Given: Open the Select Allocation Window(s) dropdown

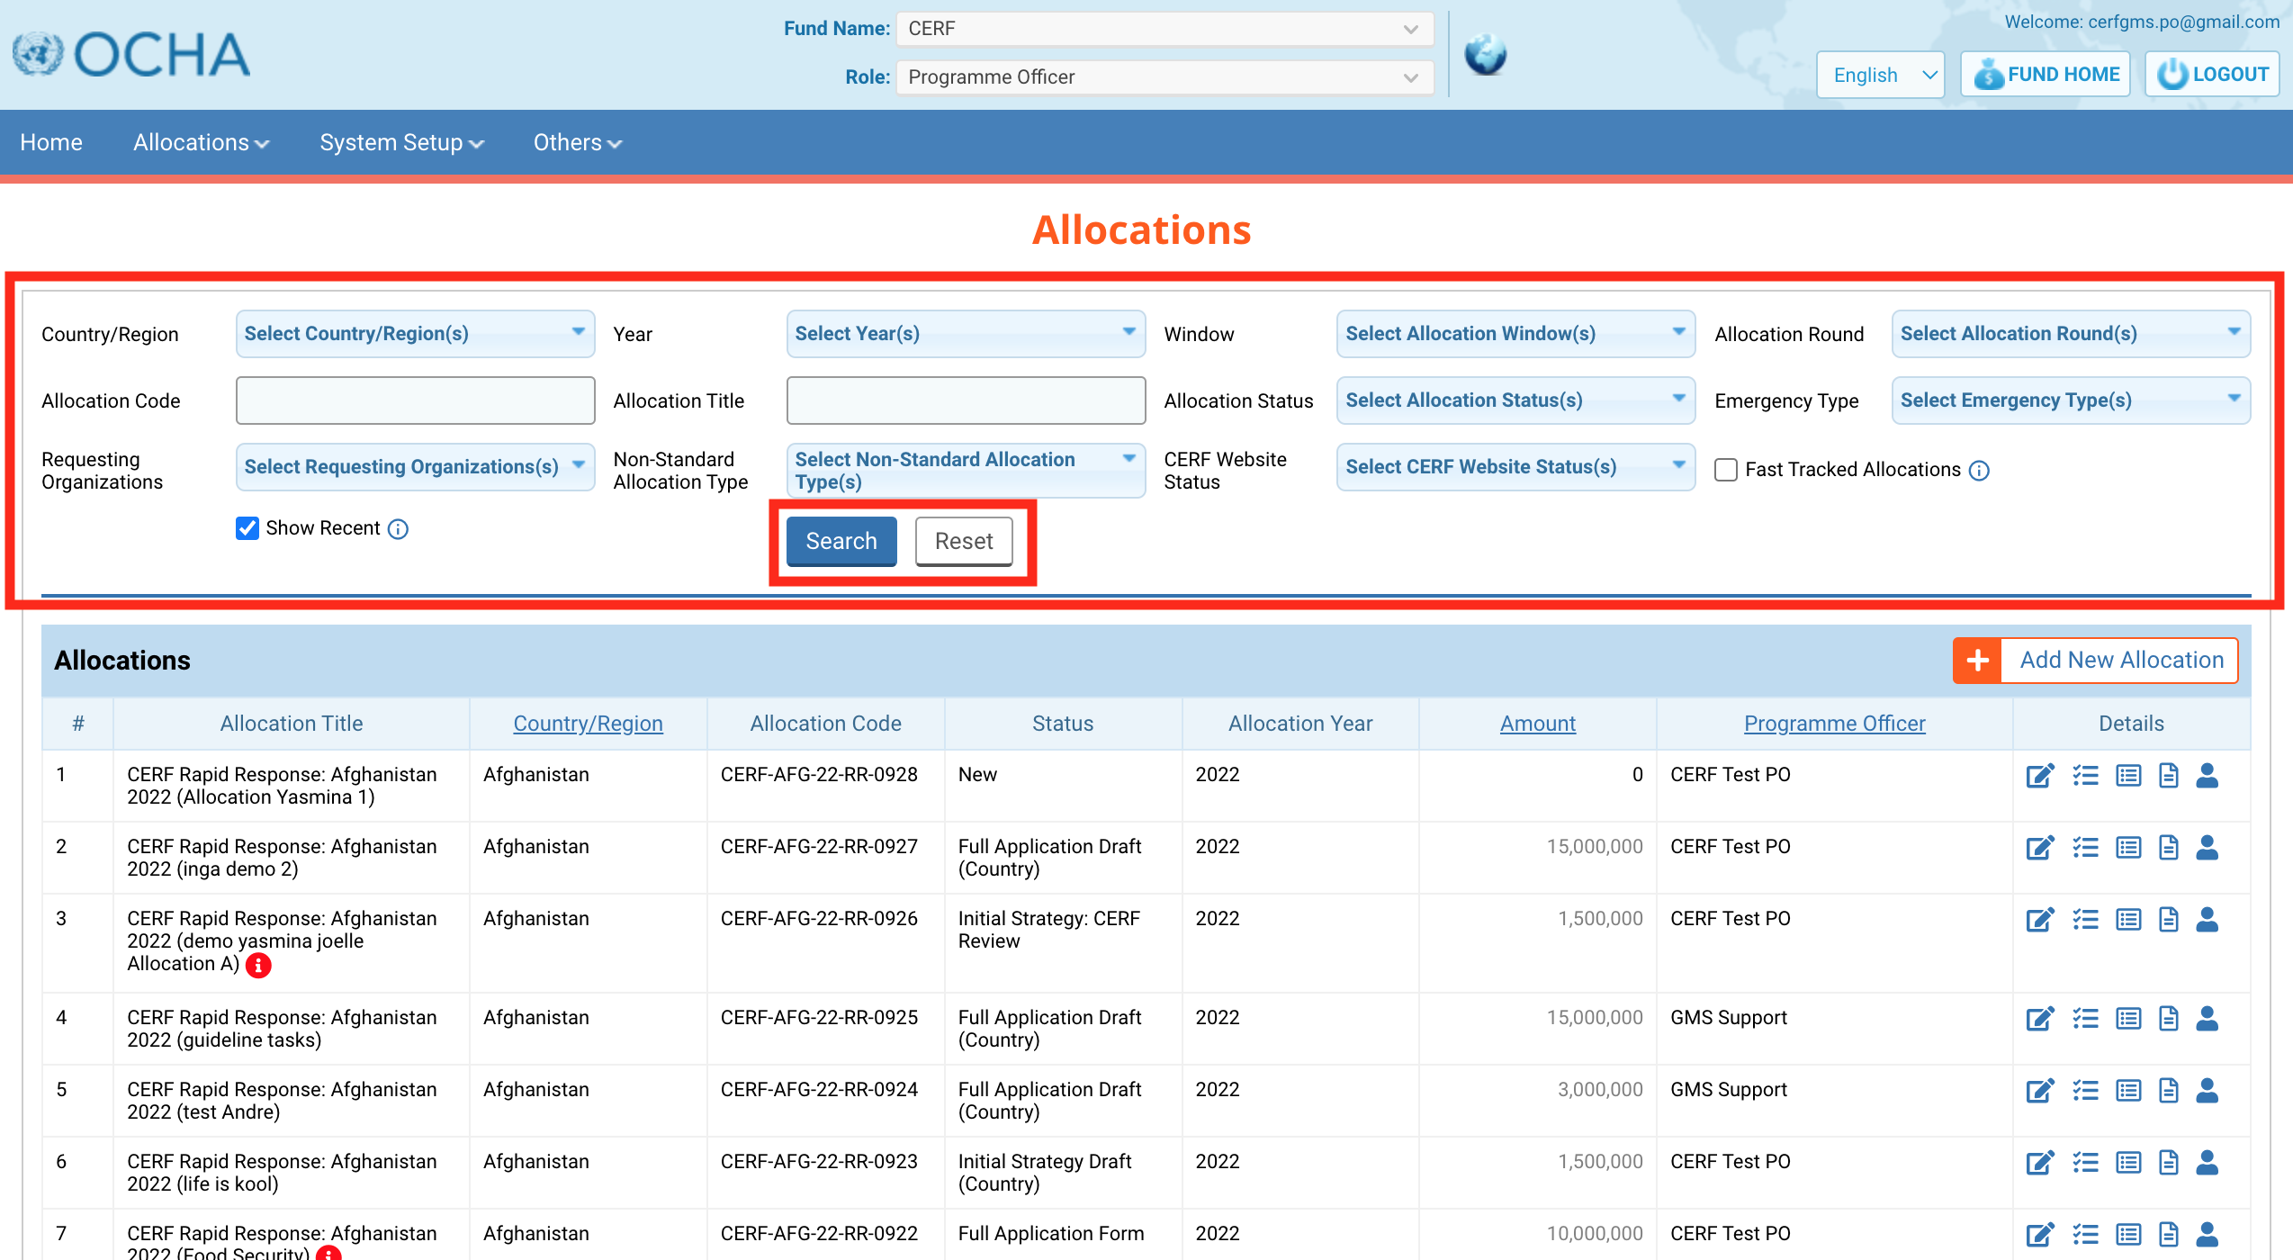Looking at the screenshot, I should [x=1515, y=334].
